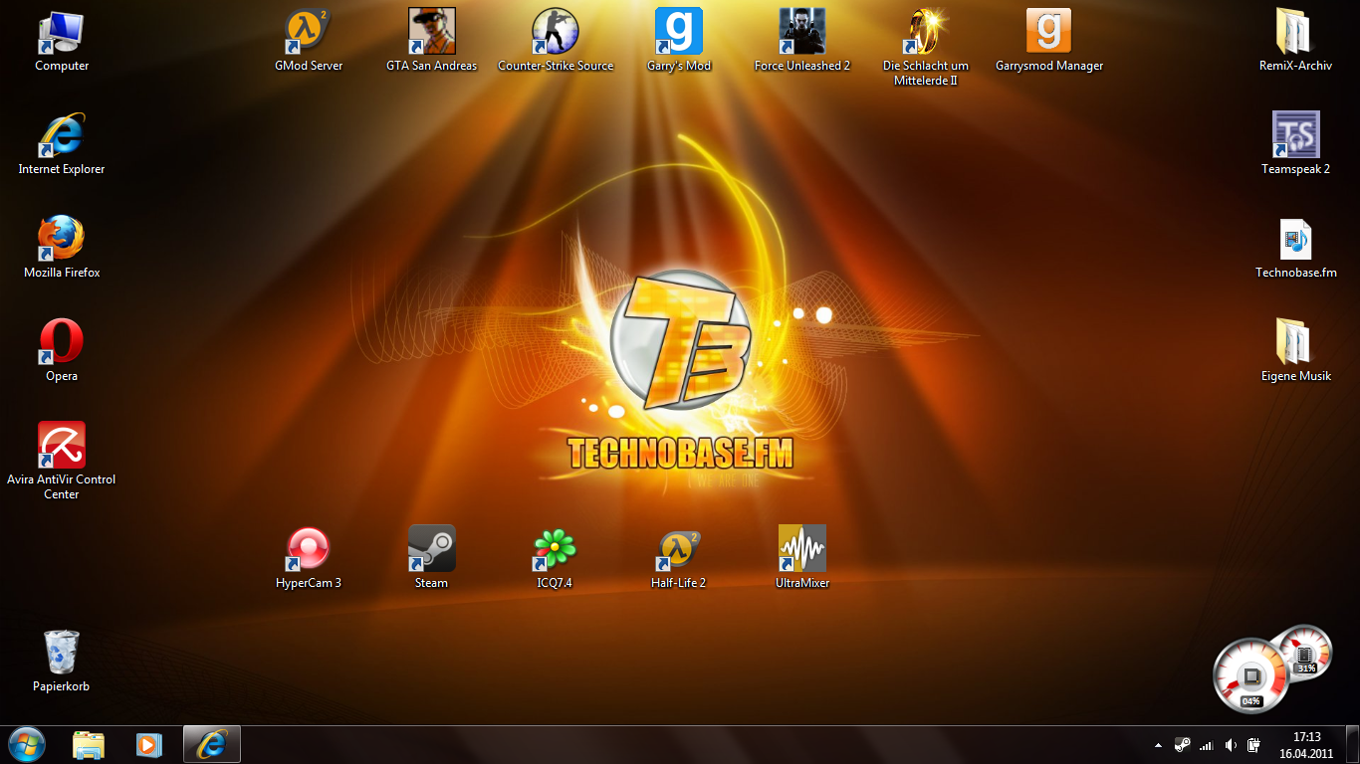Select the RemiX-Archiv folder
The width and height of the screenshot is (1360, 764).
click(x=1295, y=33)
